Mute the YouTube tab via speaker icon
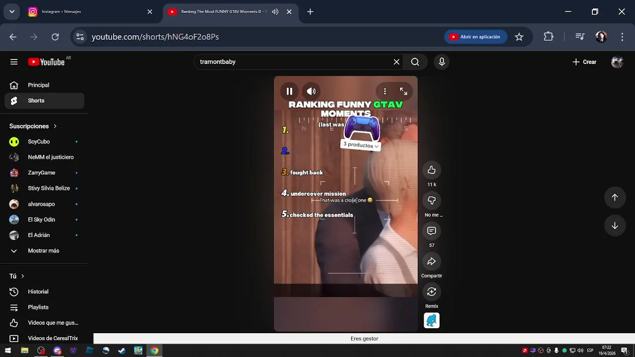This screenshot has width=635, height=357. [x=275, y=12]
